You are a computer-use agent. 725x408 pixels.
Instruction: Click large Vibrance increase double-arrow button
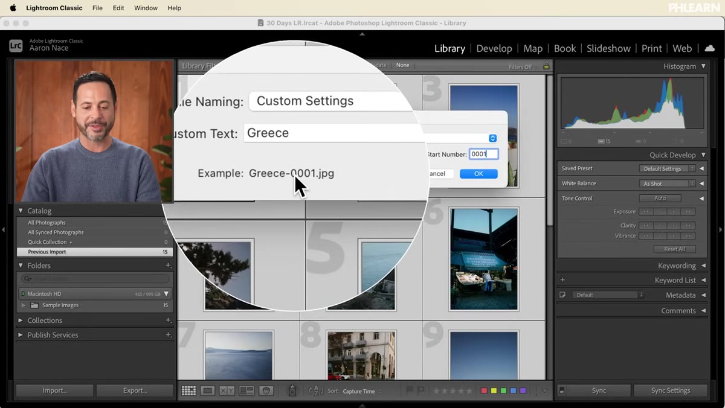(x=688, y=236)
